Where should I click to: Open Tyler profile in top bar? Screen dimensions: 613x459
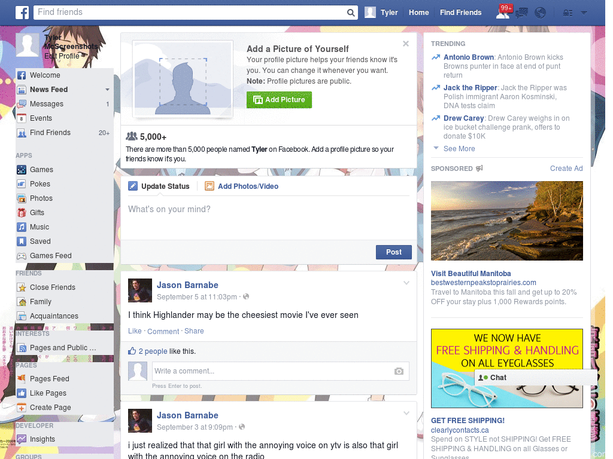click(381, 13)
